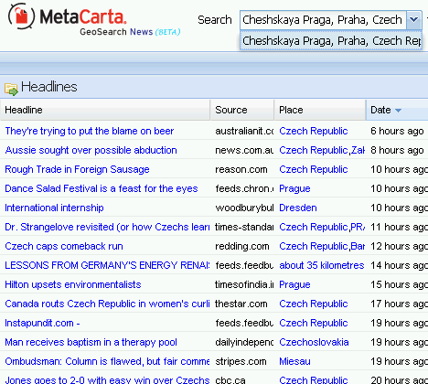The height and width of the screenshot is (384, 428).
Task: Click the GeoSearch News (BETA) text
Action: pyautogui.click(x=130, y=32)
